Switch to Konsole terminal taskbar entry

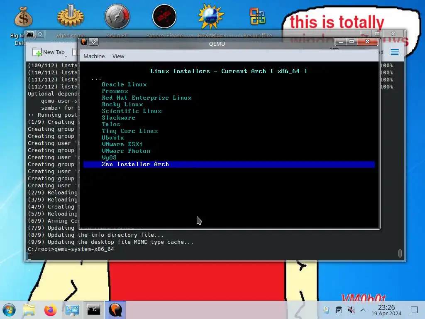point(93,310)
